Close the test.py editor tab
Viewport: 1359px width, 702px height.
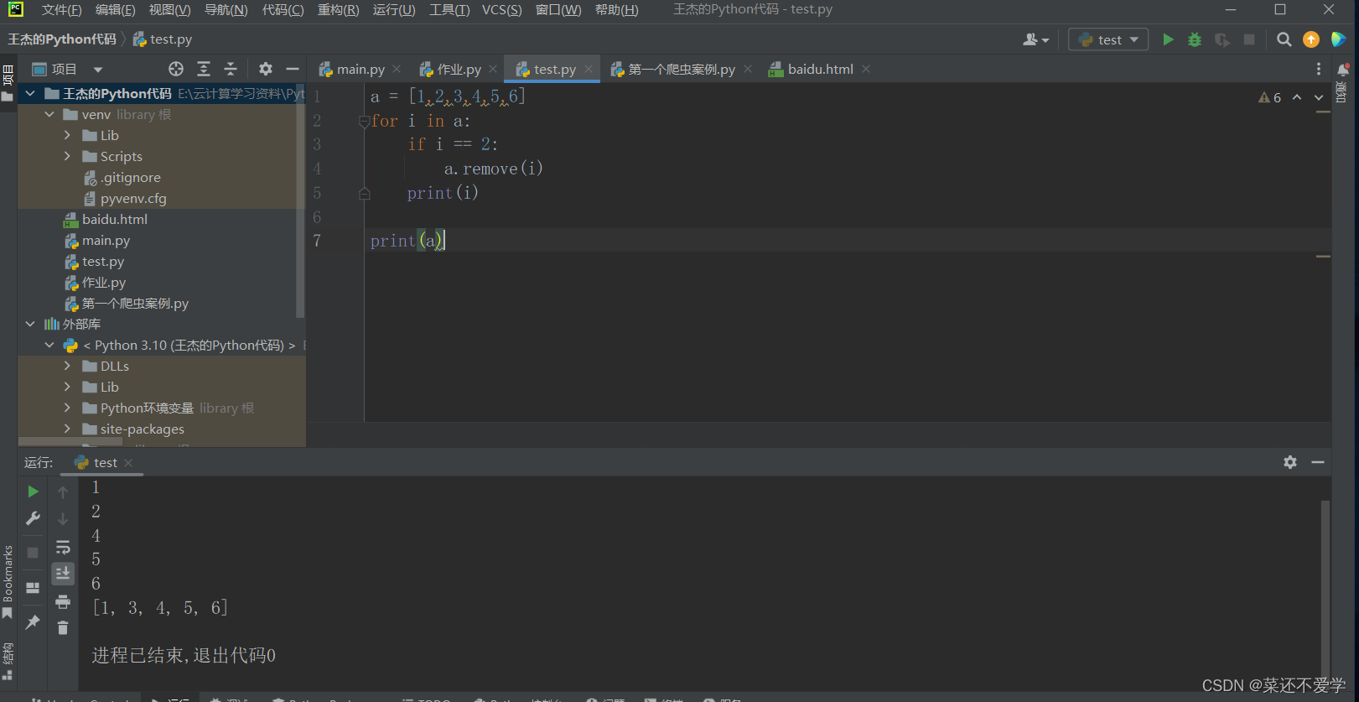click(589, 69)
